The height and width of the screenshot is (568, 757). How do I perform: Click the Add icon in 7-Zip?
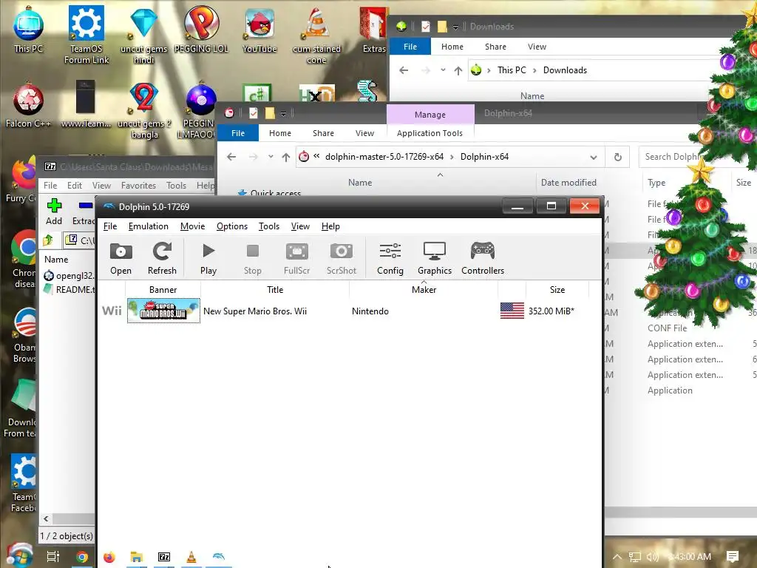(53, 212)
